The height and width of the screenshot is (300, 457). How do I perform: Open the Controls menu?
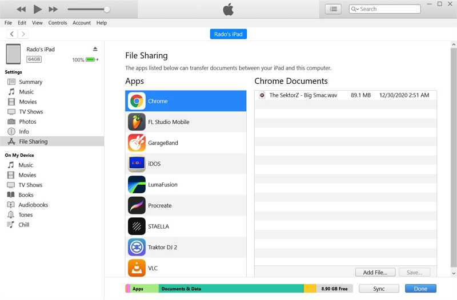(58, 23)
